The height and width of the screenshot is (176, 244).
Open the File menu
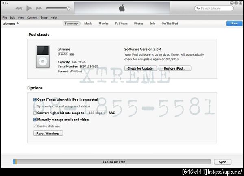[x=4, y=17]
